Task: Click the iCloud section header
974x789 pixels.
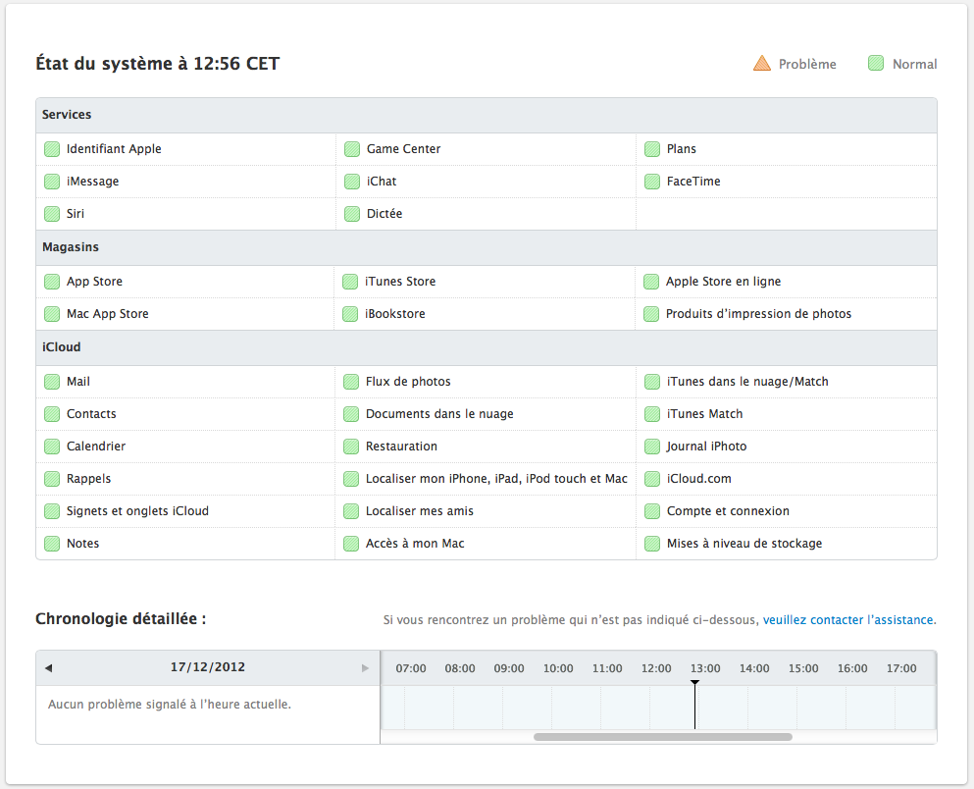Action: pos(62,347)
